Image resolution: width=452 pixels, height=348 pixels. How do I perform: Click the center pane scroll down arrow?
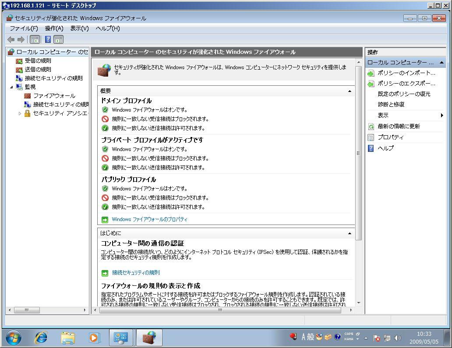[x=359, y=303]
